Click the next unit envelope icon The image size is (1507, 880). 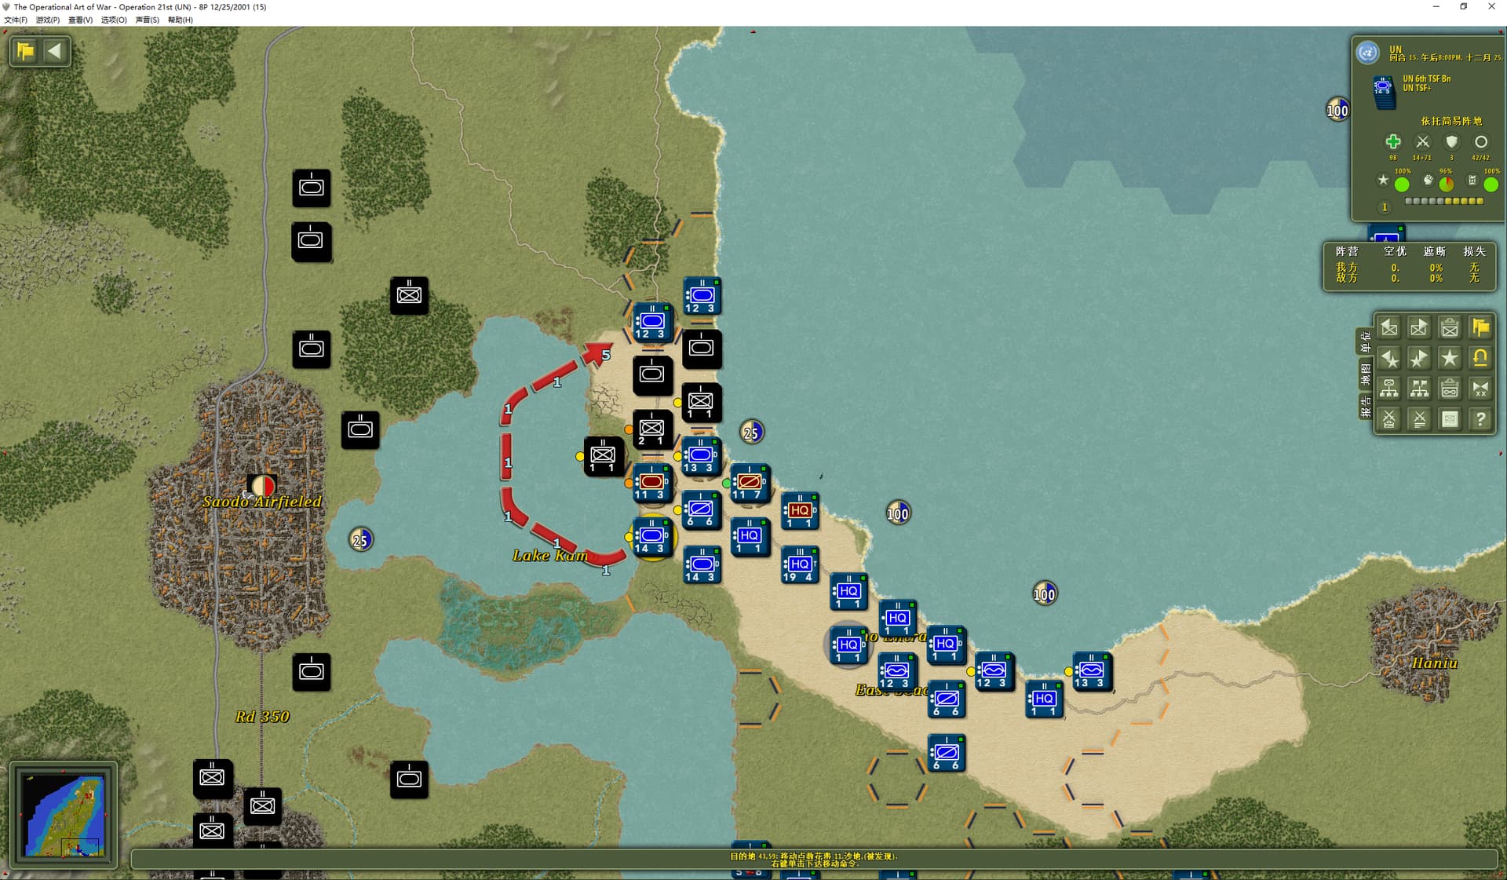1419,327
